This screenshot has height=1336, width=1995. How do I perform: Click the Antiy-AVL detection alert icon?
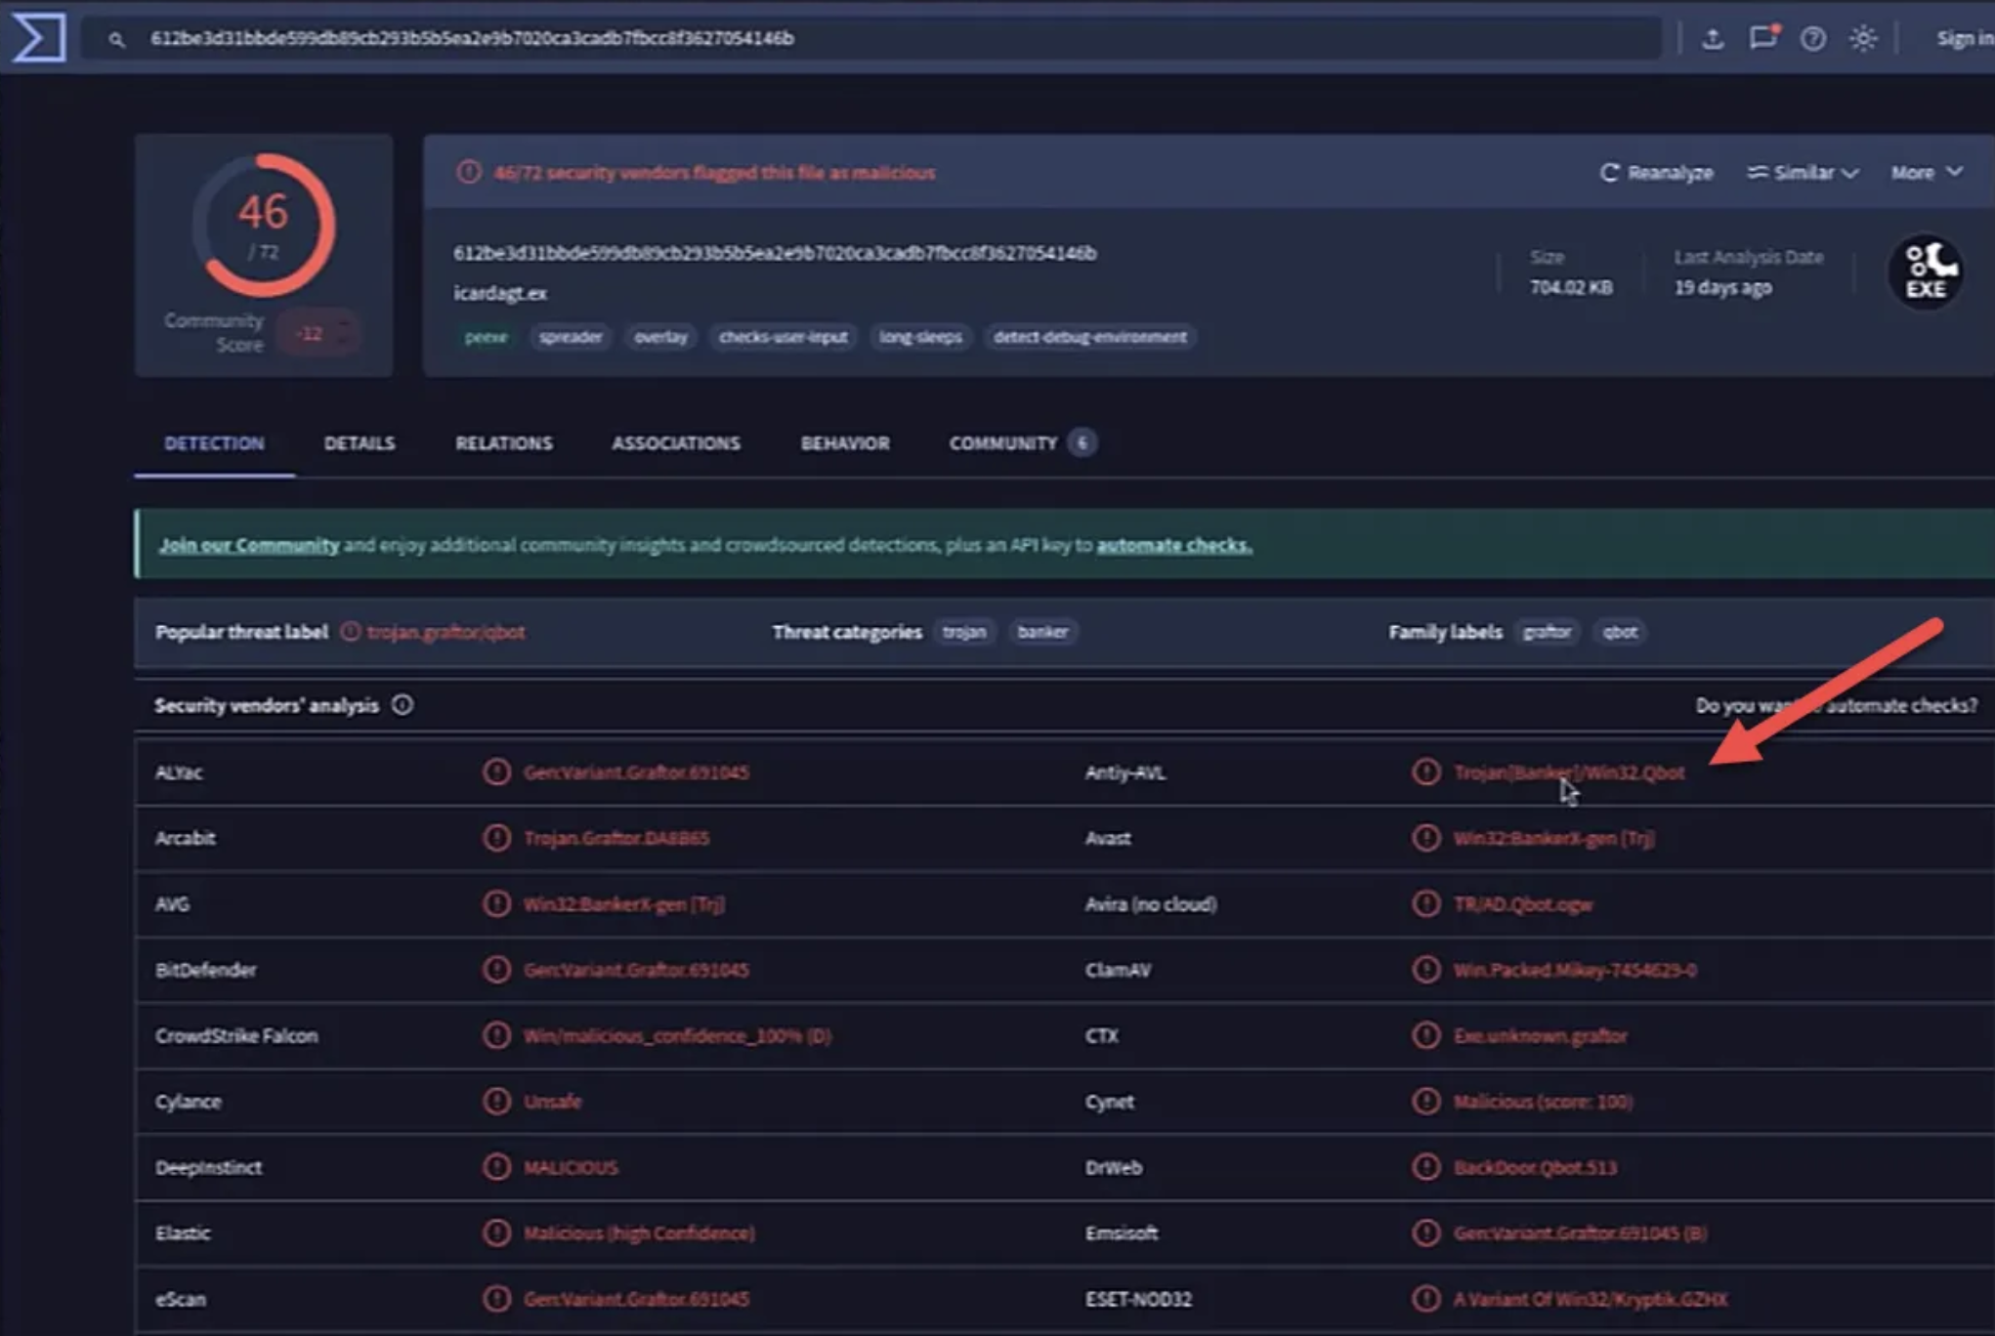(1426, 772)
